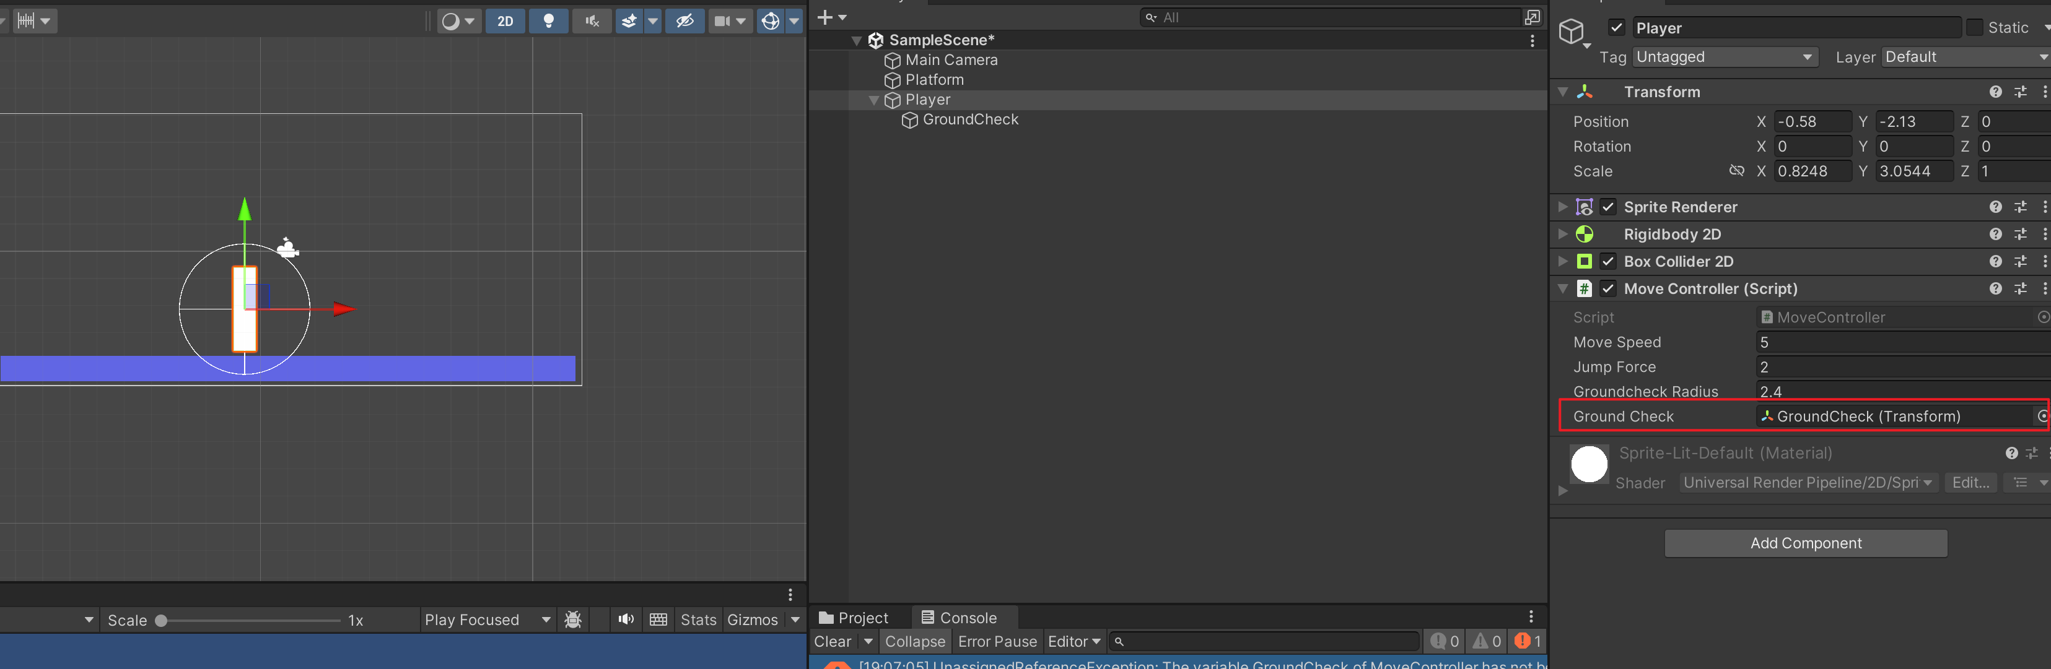
Task: Open the Play Focused dropdown
Action: (x=488, y=619)
